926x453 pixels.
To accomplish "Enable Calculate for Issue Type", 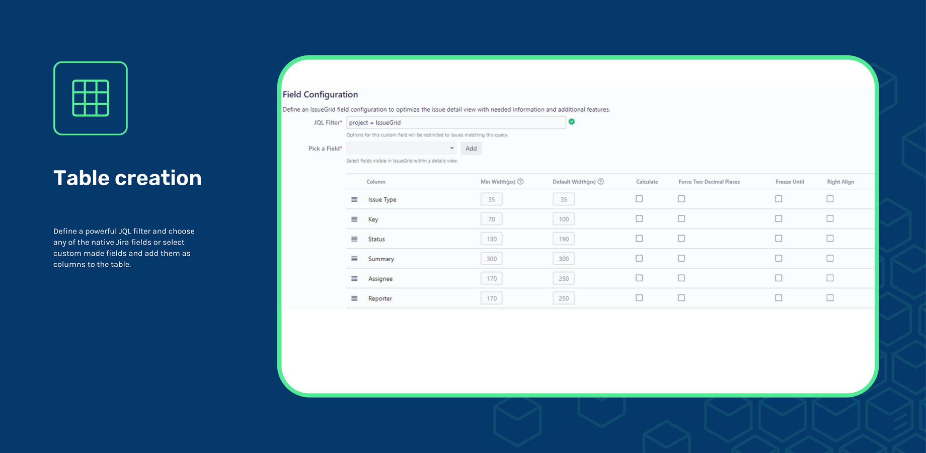I will point(639,199).
